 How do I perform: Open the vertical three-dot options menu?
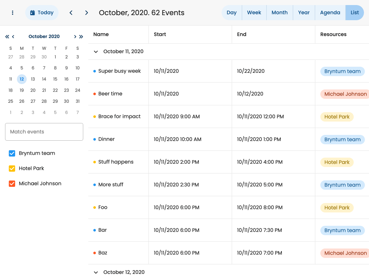pyautogui.click(x=13, y=13)
